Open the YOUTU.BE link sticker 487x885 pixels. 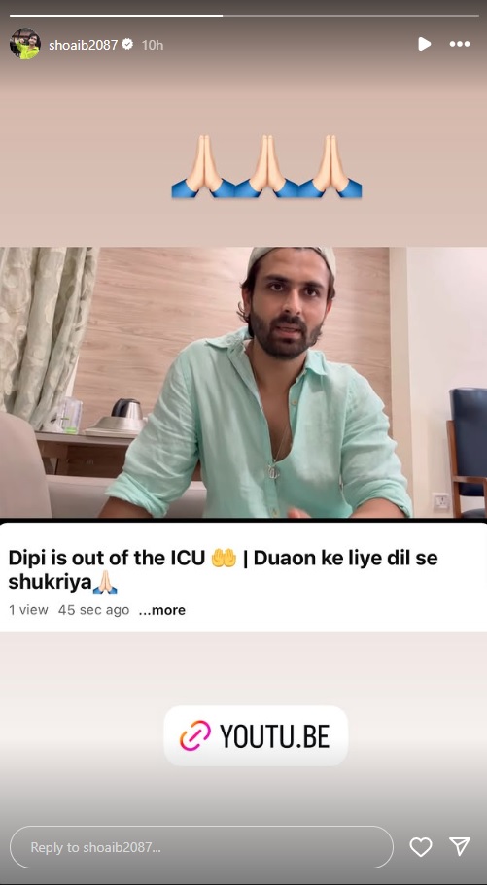click(x=256, y=736)
